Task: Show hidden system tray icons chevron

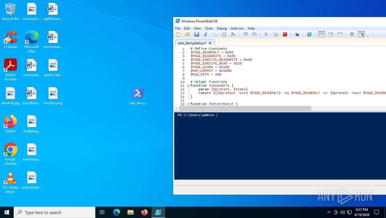Action: coord(329,212)
